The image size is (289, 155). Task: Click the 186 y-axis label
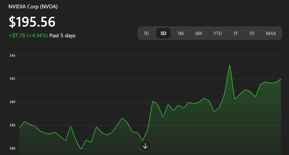click(12, 149)
